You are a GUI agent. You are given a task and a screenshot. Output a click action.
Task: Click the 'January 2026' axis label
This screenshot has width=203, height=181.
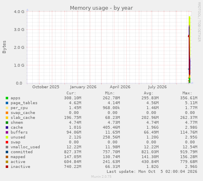coord(83,87)
